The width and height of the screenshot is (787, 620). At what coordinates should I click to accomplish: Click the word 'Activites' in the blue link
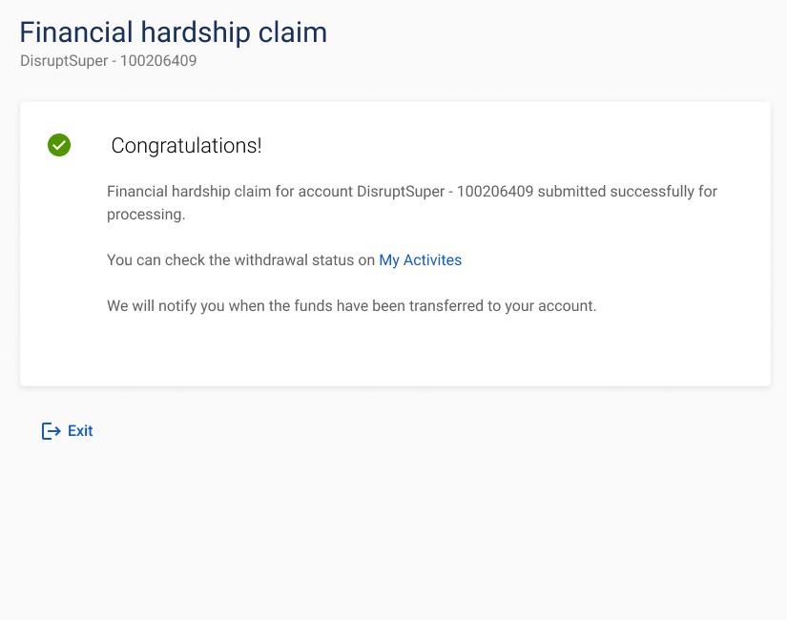pyautogui.click(x=433, y=260)
